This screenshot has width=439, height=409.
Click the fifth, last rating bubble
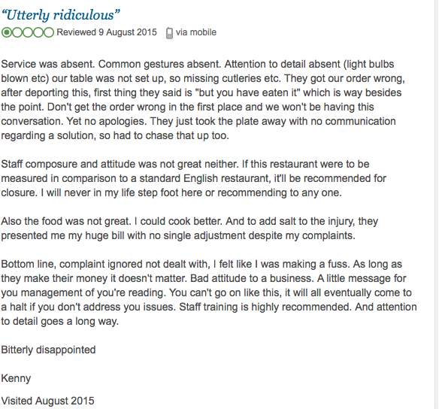[x=49, y=32]
